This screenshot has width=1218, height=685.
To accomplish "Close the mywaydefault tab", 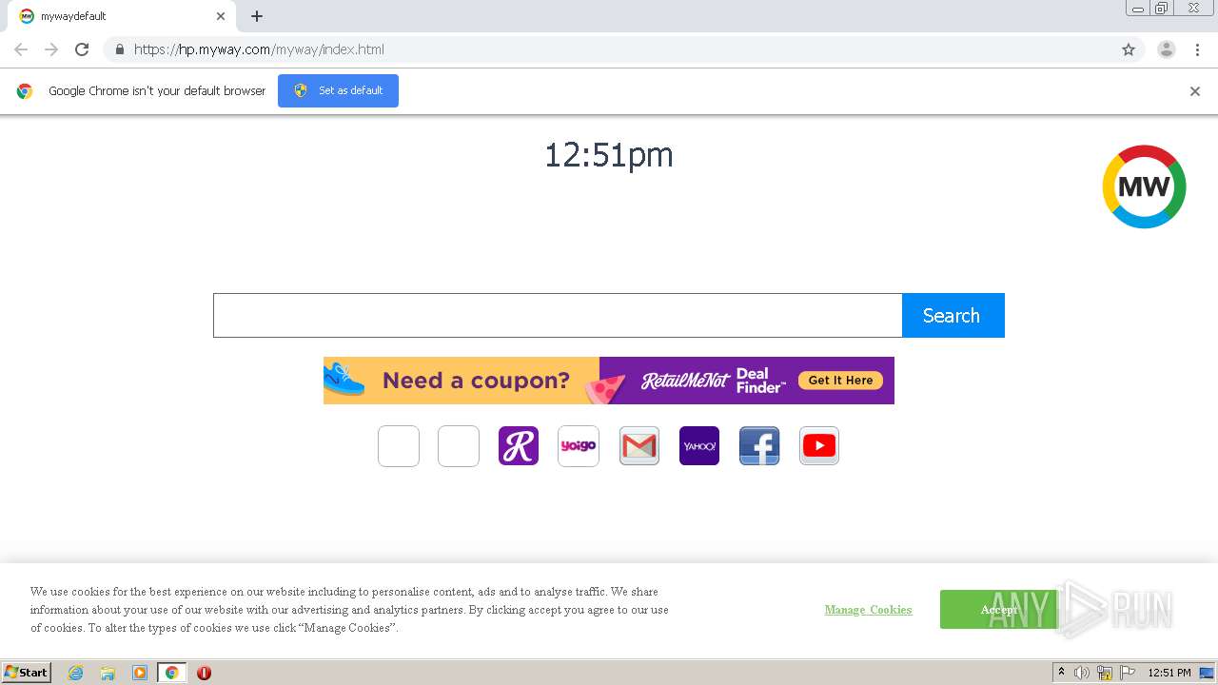I will tap(221, 16).
